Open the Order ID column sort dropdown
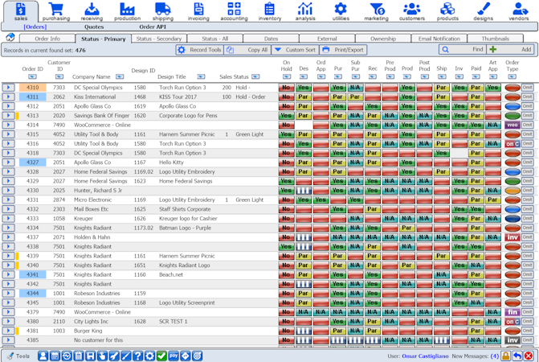Image resolution: width=539 pixels, height=362 pixels. pos(32,76)
